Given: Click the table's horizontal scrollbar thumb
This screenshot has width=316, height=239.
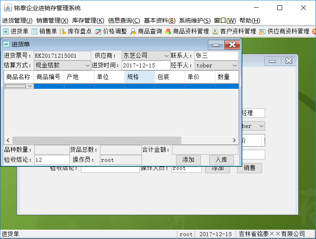Looking at the screenshot, I should 97,140.
